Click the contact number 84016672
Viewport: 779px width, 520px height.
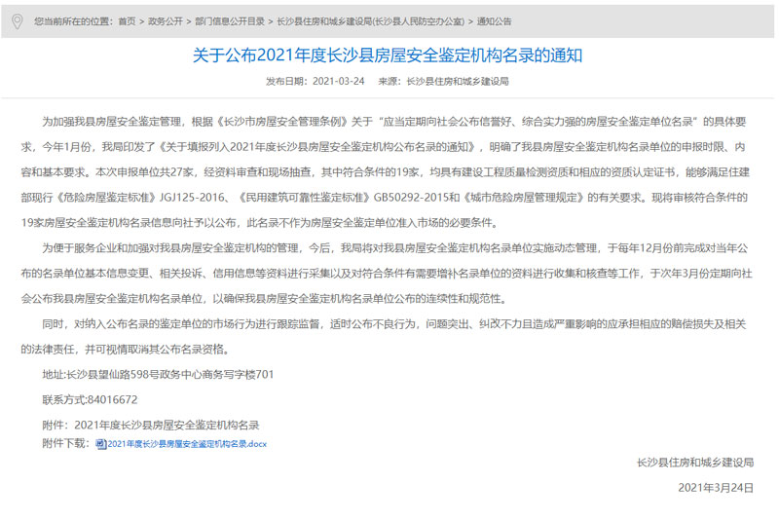pyautogui.click(x=90, y=399)
